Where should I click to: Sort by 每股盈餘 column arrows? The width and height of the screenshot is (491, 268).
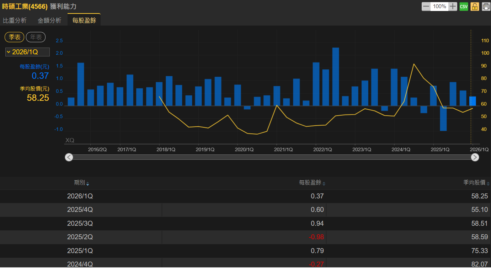click(324, 184)
